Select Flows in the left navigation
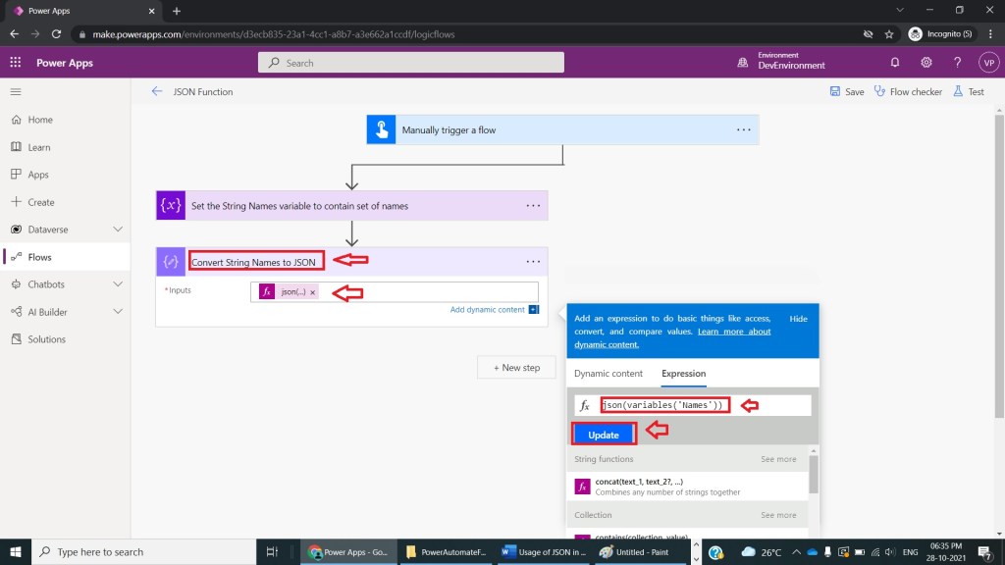The width and height of the screenshot is (1005, 565). (x=40, y=257)
